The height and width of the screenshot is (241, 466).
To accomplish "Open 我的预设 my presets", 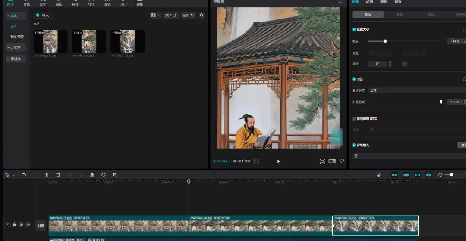I will click(17, 37).
